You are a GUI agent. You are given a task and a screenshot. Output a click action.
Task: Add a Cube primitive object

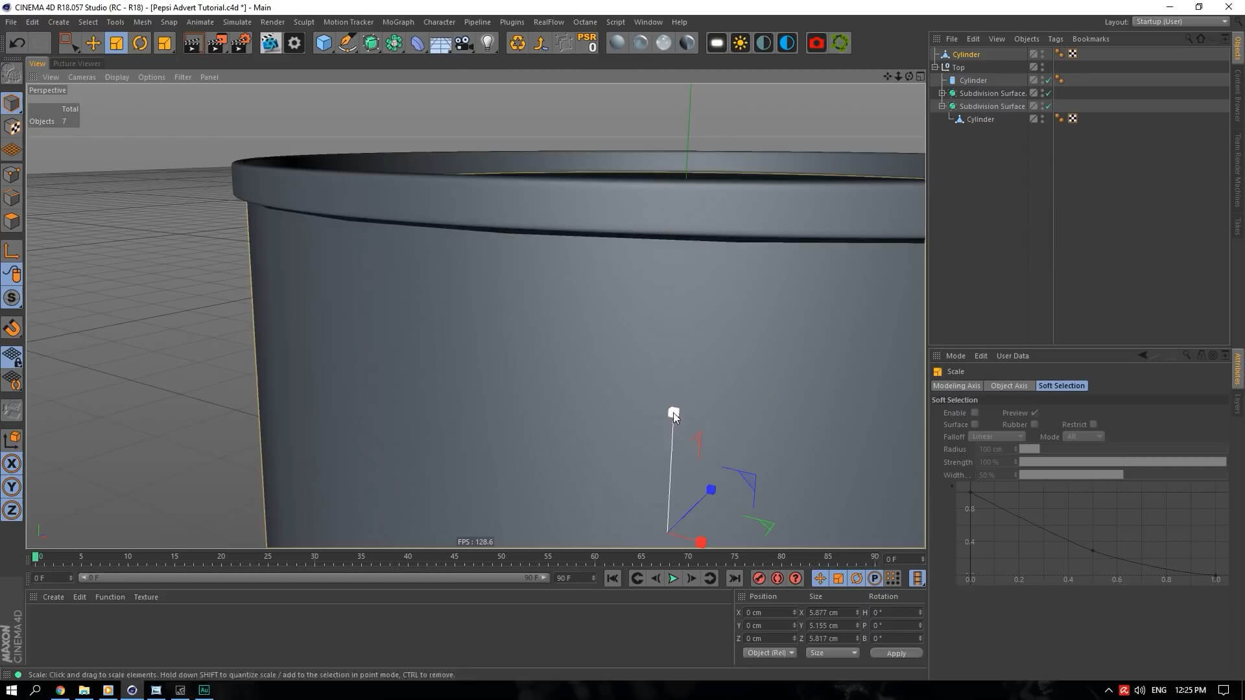(x=323, y=43)
